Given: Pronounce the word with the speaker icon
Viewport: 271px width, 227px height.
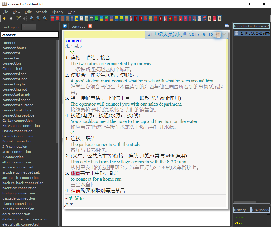Looking at the screenshot, I should click(x=25, y=18).
